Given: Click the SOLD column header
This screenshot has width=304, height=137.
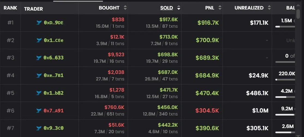Looking at the screenshot, I should (x=166, y=8).
